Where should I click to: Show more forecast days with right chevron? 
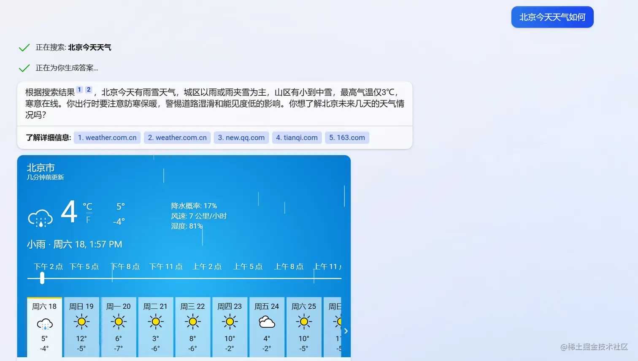(x=346, y=331)
